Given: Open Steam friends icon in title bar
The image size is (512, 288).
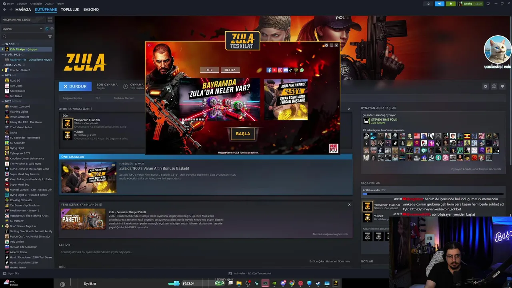Looking at the screenshot, I should [x=428, y=4].
